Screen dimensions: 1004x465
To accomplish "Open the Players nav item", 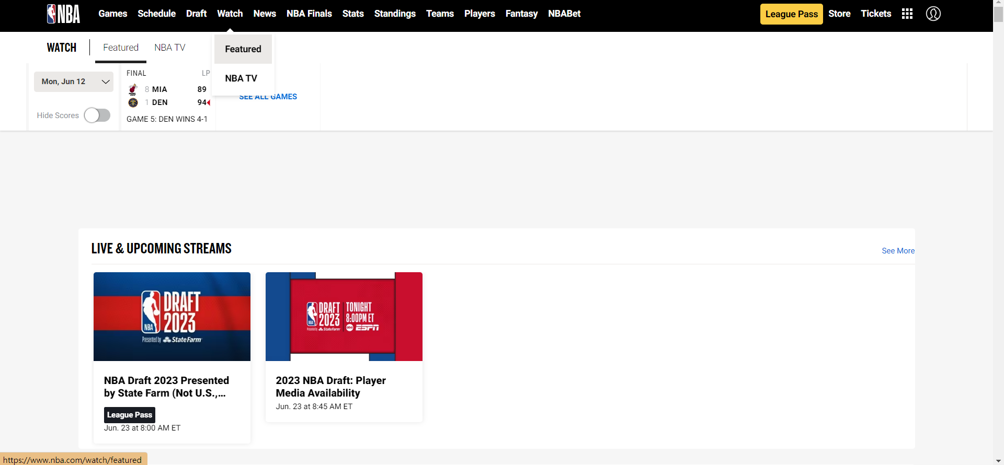I will pyautogui.click(x=480, y=14).
